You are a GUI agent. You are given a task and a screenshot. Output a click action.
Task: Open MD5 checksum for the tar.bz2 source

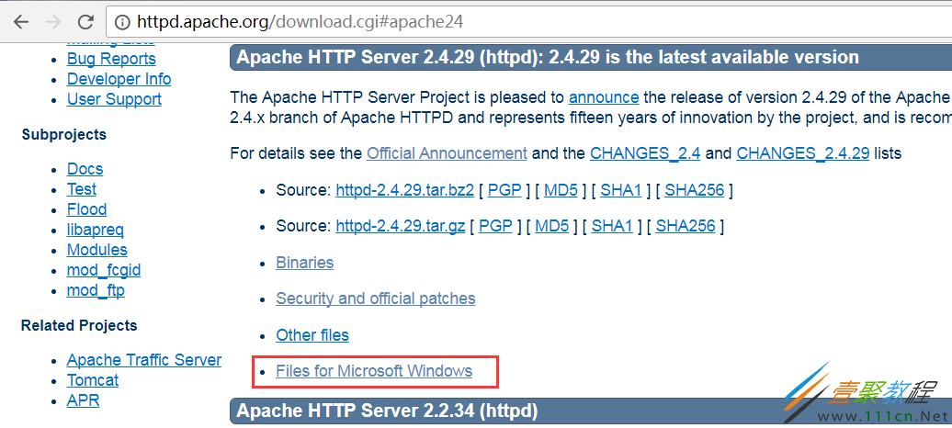click(x=561, y=190)
